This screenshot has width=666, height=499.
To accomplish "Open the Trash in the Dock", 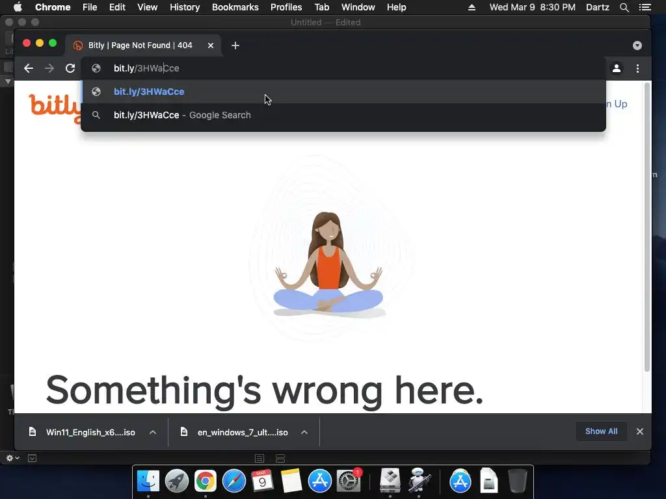I will tap(517, 481).
